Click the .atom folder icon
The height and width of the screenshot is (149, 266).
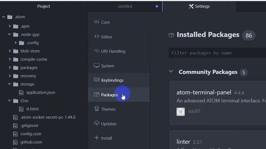[10, 17]
